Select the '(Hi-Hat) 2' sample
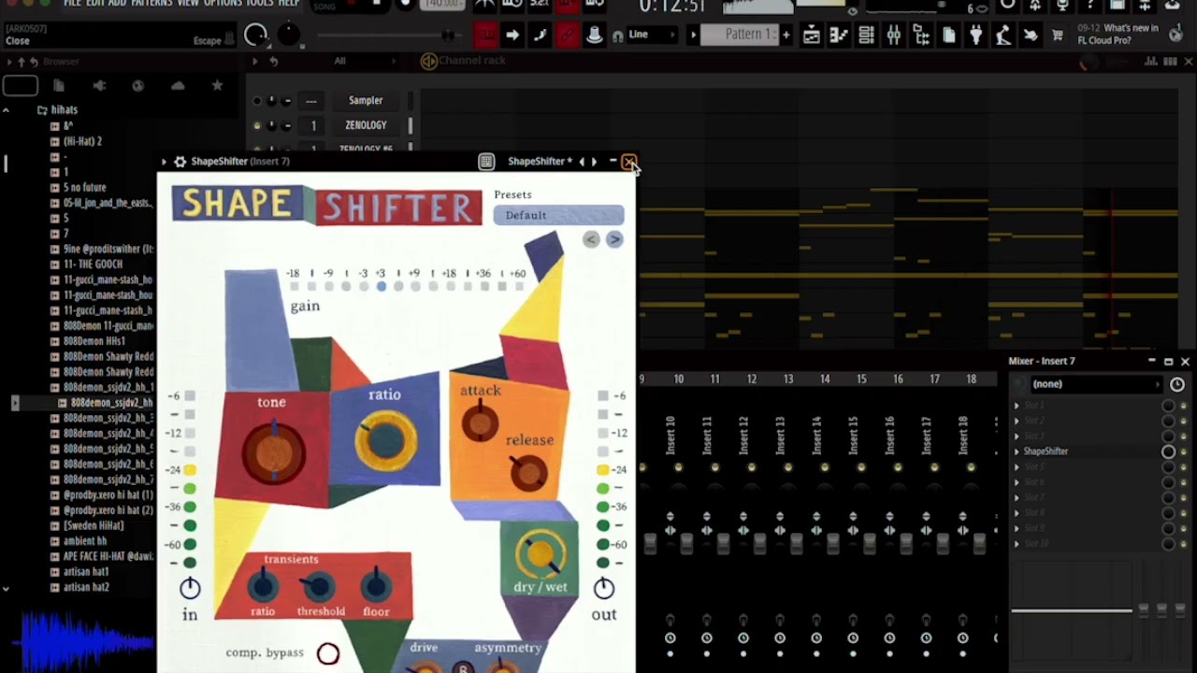 [x=82, y=141]
